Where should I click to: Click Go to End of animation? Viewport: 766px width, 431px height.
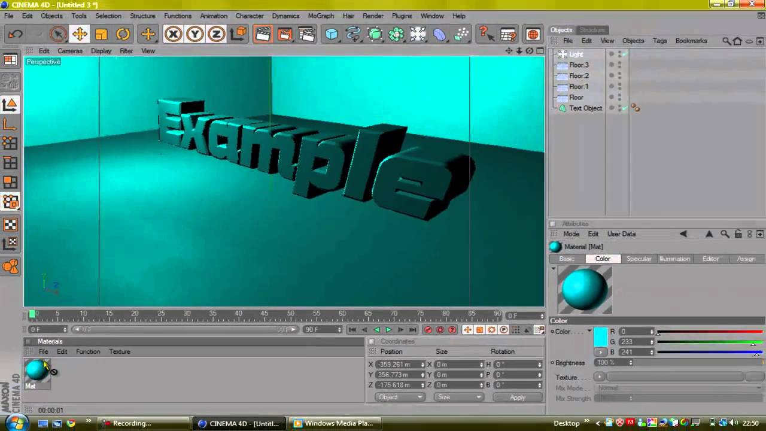pyautogui.click(x=412, y=330)
